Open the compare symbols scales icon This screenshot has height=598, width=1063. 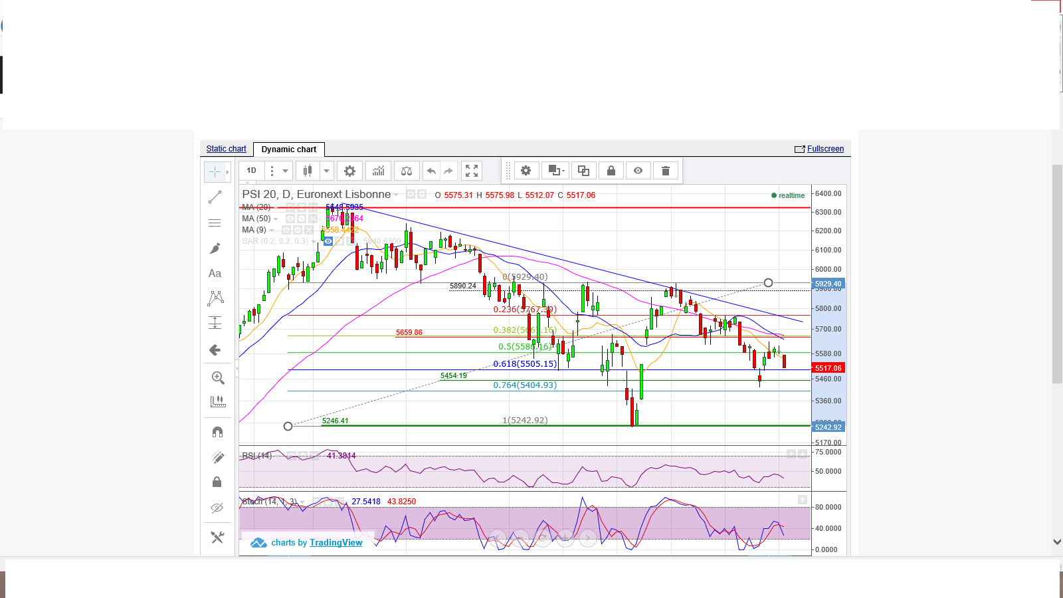tap(407, 171)
